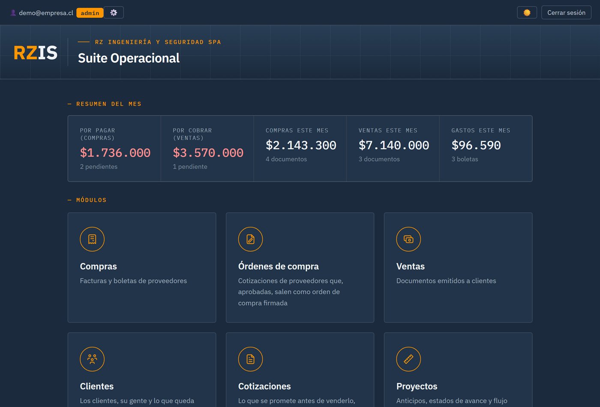The height and width of the screenshot is (407, 600).
Task: Click the 'POR PAGAR (COMPRAS)' label
Action: point(97,134)
